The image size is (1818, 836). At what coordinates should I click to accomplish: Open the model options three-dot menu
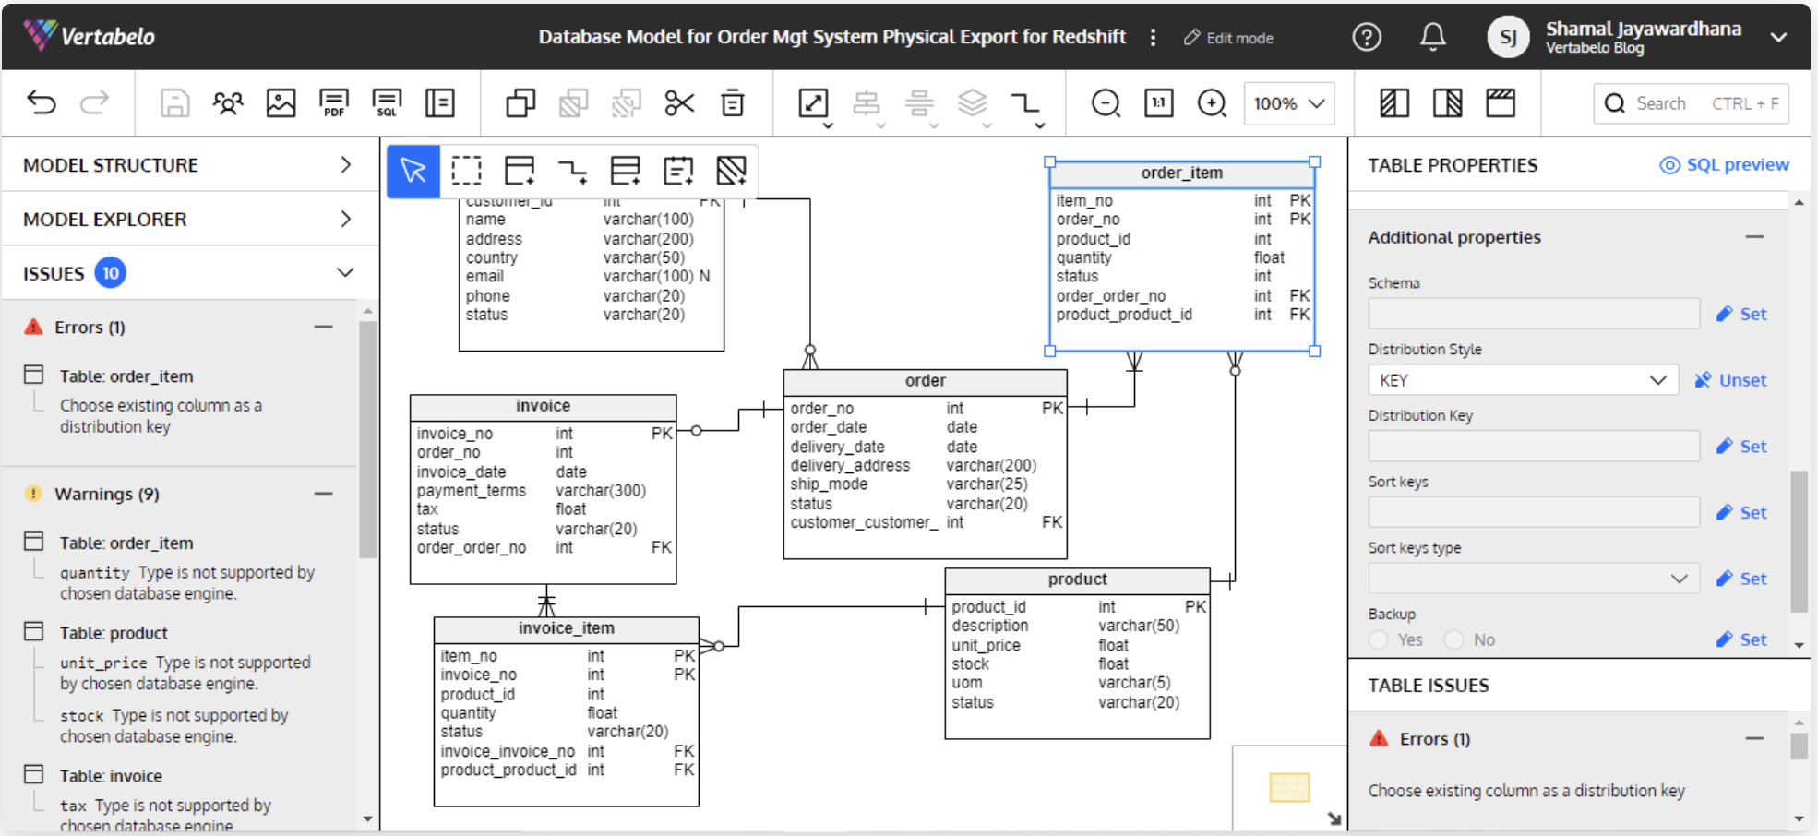click(1153, 37)
